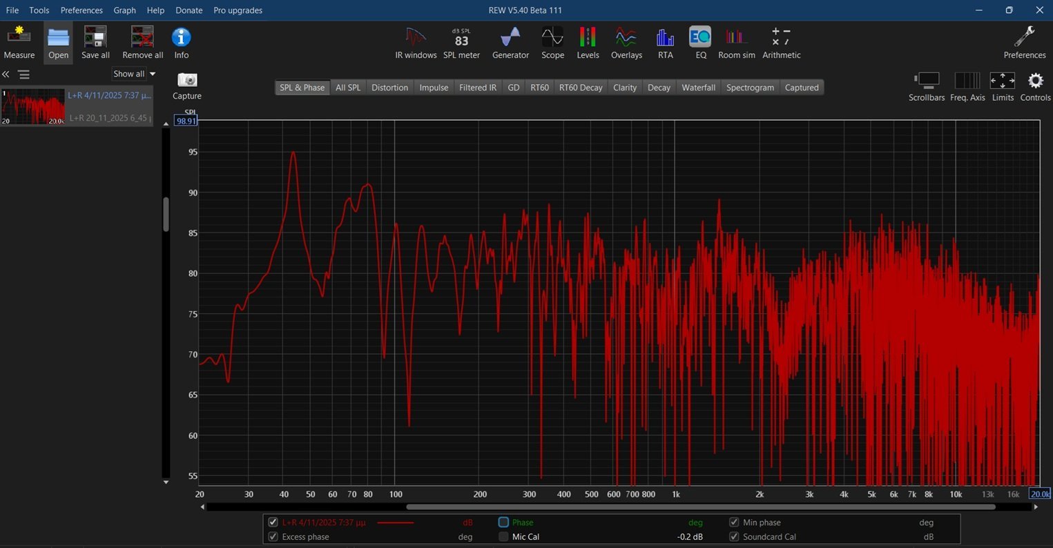Image resolution: width=1053 pixels, height=548 pixels.
Task: Click the Remove all button
Action: pos(142,42)
